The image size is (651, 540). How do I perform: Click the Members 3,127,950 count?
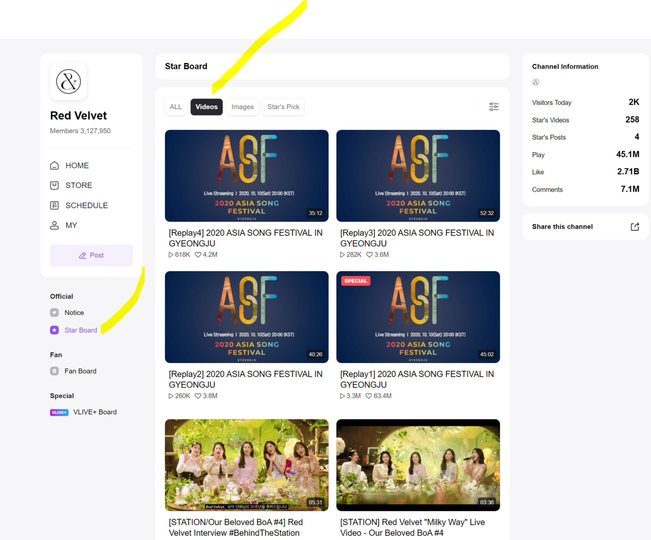80,131
